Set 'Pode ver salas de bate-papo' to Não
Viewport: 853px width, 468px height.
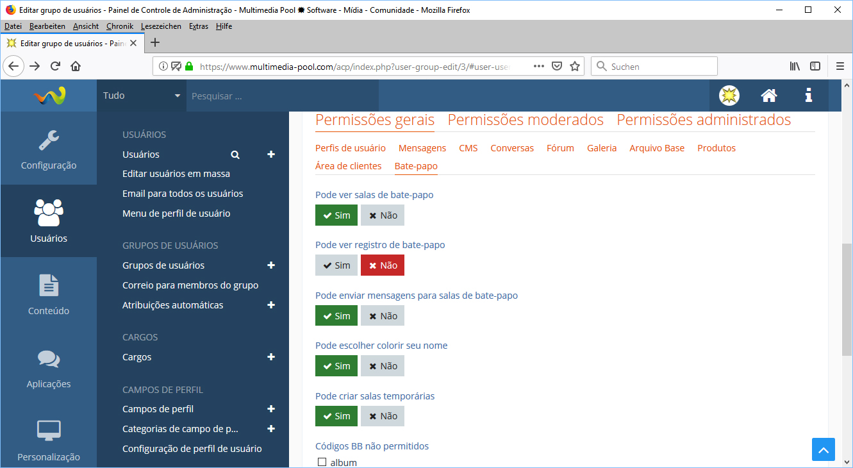[x=383, y=215]
